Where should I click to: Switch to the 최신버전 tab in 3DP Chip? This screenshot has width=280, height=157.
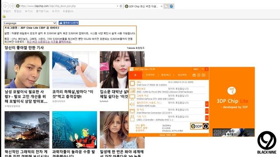182,75
